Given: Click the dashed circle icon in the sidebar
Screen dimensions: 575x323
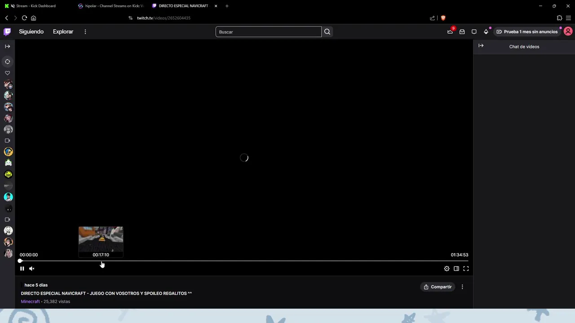Looking at the screenshot, I should [8, 61].
